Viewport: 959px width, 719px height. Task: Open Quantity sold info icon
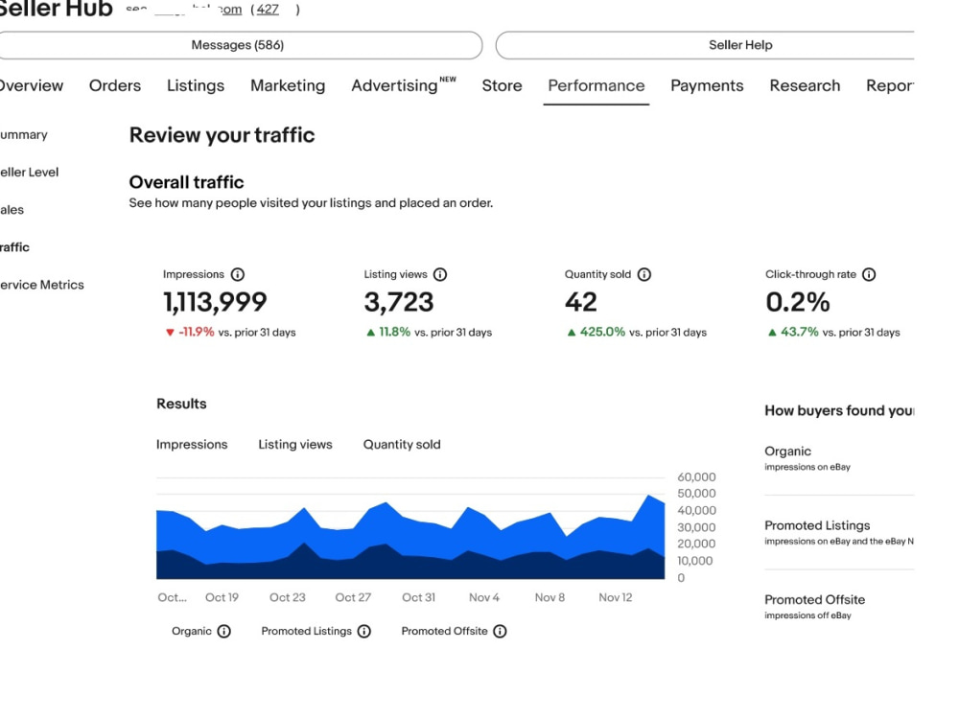644,274
